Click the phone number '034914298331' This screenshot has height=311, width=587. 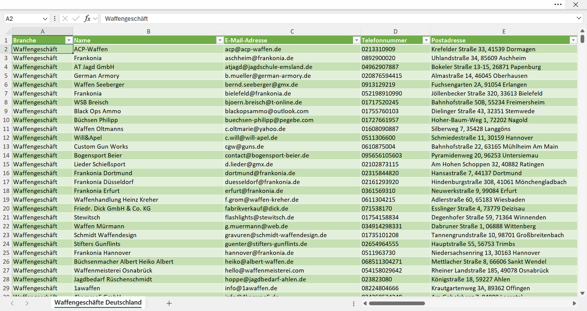point(382,226)
